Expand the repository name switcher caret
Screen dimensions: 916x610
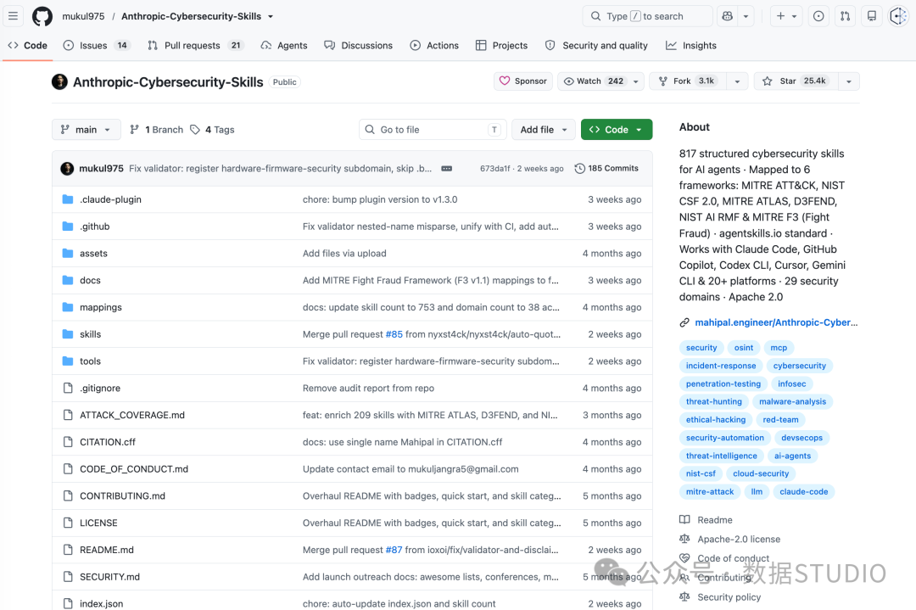pos(271,16)
